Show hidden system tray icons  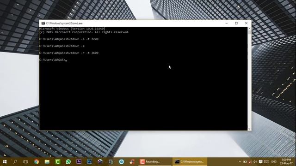coord(240,162)
